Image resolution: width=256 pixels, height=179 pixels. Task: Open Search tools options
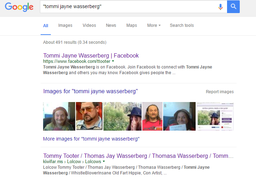182,25
